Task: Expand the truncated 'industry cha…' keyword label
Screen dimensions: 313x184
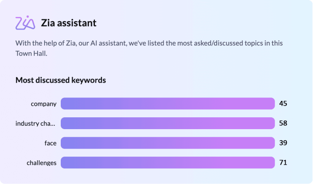Action: tap(35, 124)
